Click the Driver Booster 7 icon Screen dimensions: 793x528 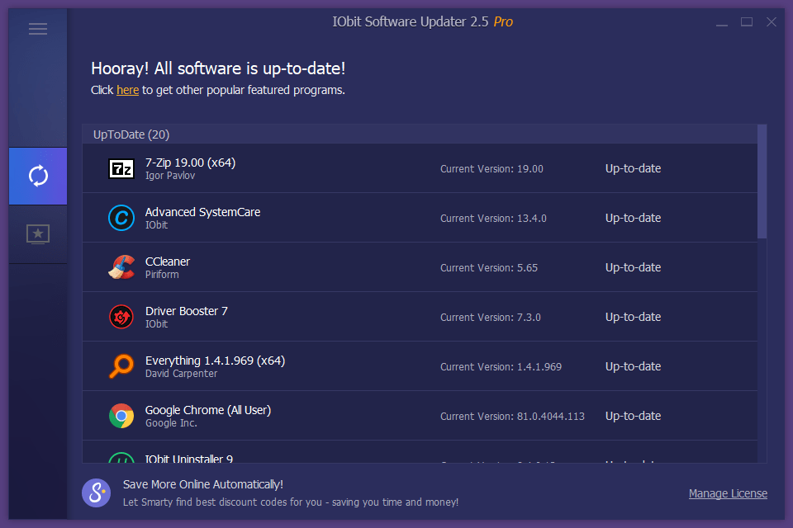point(121,316)
